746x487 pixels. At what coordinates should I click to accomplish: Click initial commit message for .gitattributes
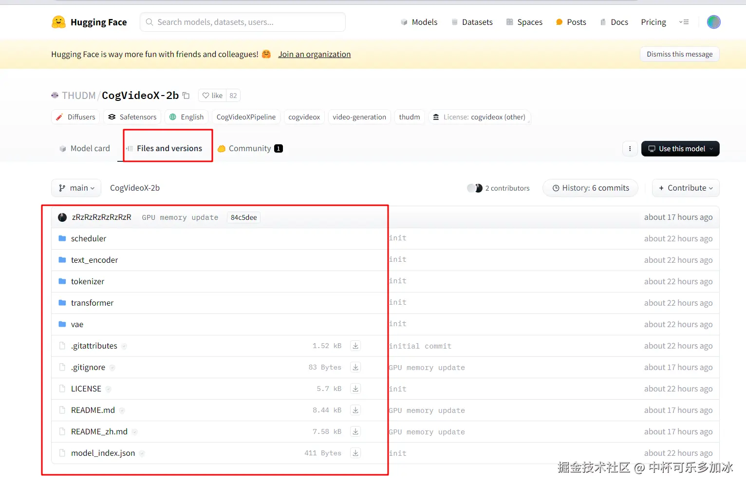pos(420,346)
